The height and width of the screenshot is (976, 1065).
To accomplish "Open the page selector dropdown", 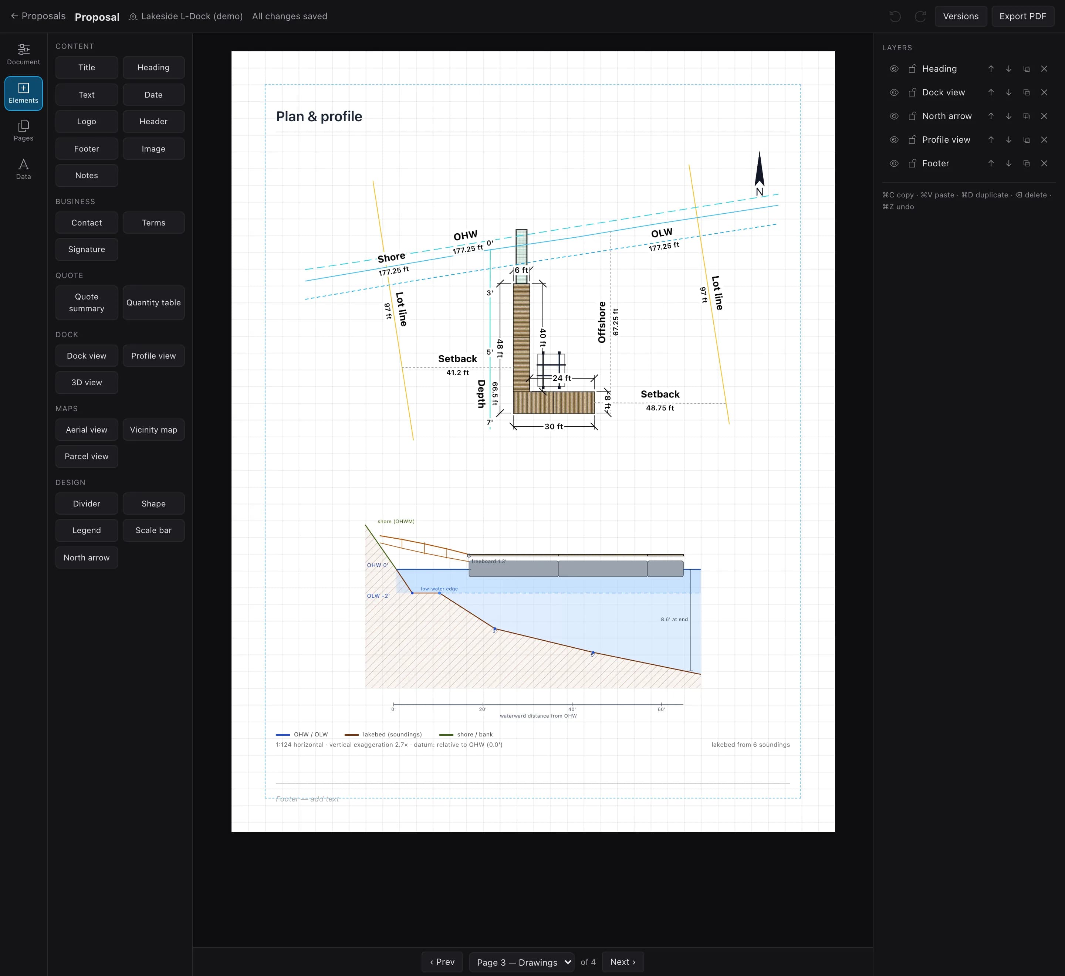I will (x=521, y=962).
